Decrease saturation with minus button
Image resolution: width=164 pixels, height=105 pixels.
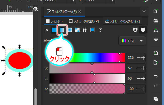(139, 68)
